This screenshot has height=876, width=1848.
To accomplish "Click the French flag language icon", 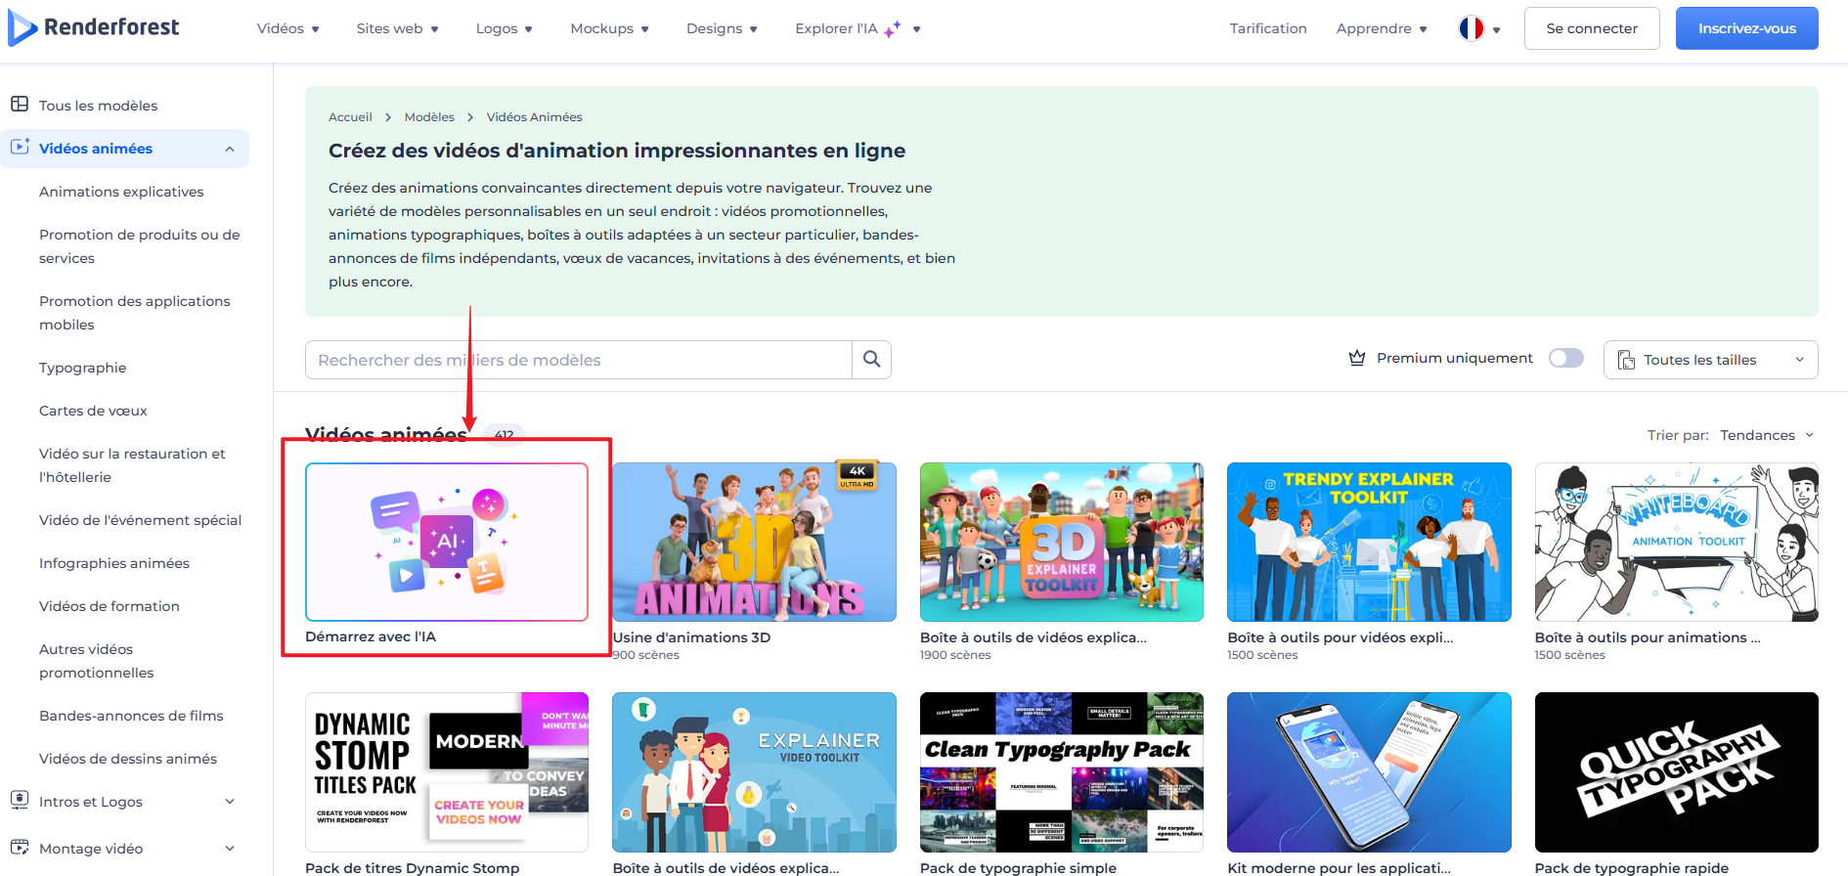I will pos(1471,28).
